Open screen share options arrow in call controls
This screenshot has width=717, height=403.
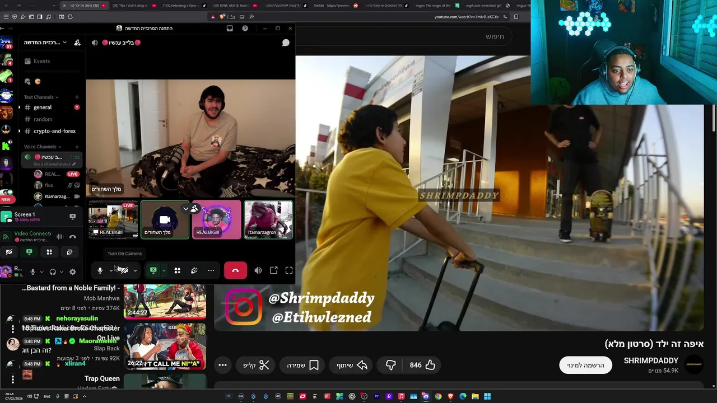click(x=164, y=271)
